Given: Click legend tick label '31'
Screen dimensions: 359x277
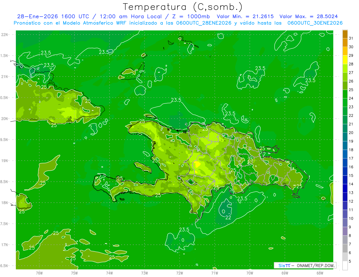Looking at the screenshot, I should (351, 38).
